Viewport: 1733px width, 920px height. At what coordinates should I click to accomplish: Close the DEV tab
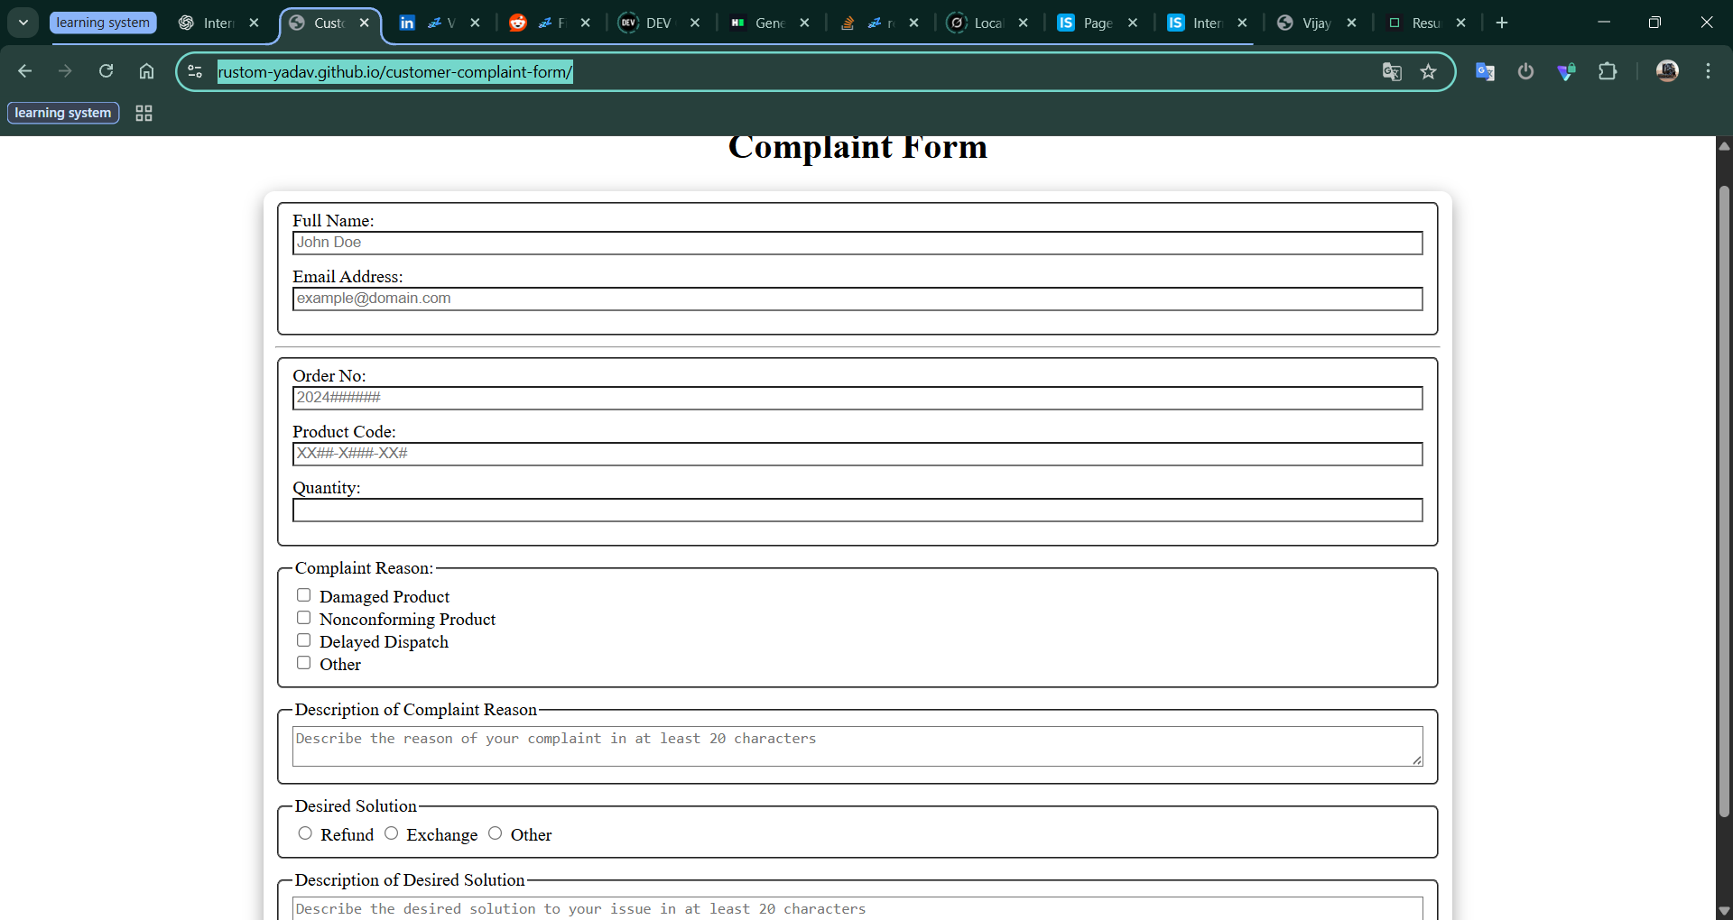pos(695,23)
